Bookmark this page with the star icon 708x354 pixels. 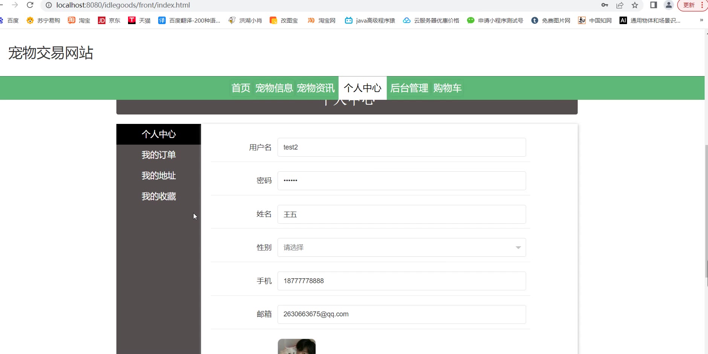tap(635, 5)
